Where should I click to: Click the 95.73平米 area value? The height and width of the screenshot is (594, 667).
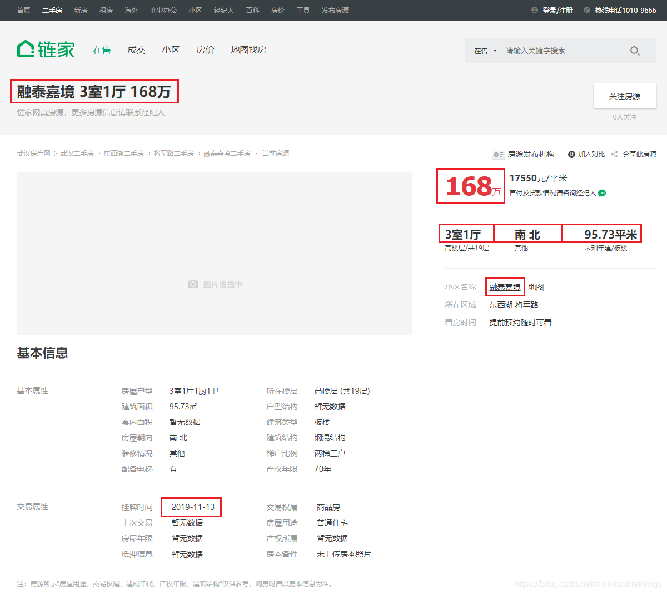tap(610, 235)
